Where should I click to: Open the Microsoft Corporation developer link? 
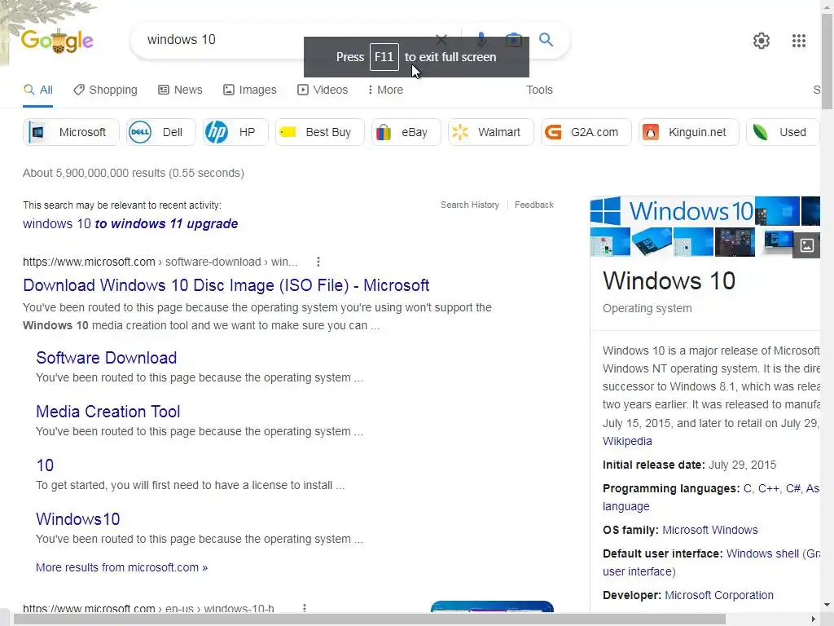pos(719,595)
